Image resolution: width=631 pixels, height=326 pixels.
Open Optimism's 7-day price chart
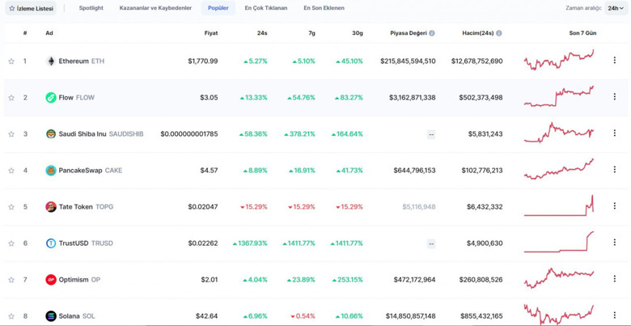pyautogui.click(x=559, y=278)
